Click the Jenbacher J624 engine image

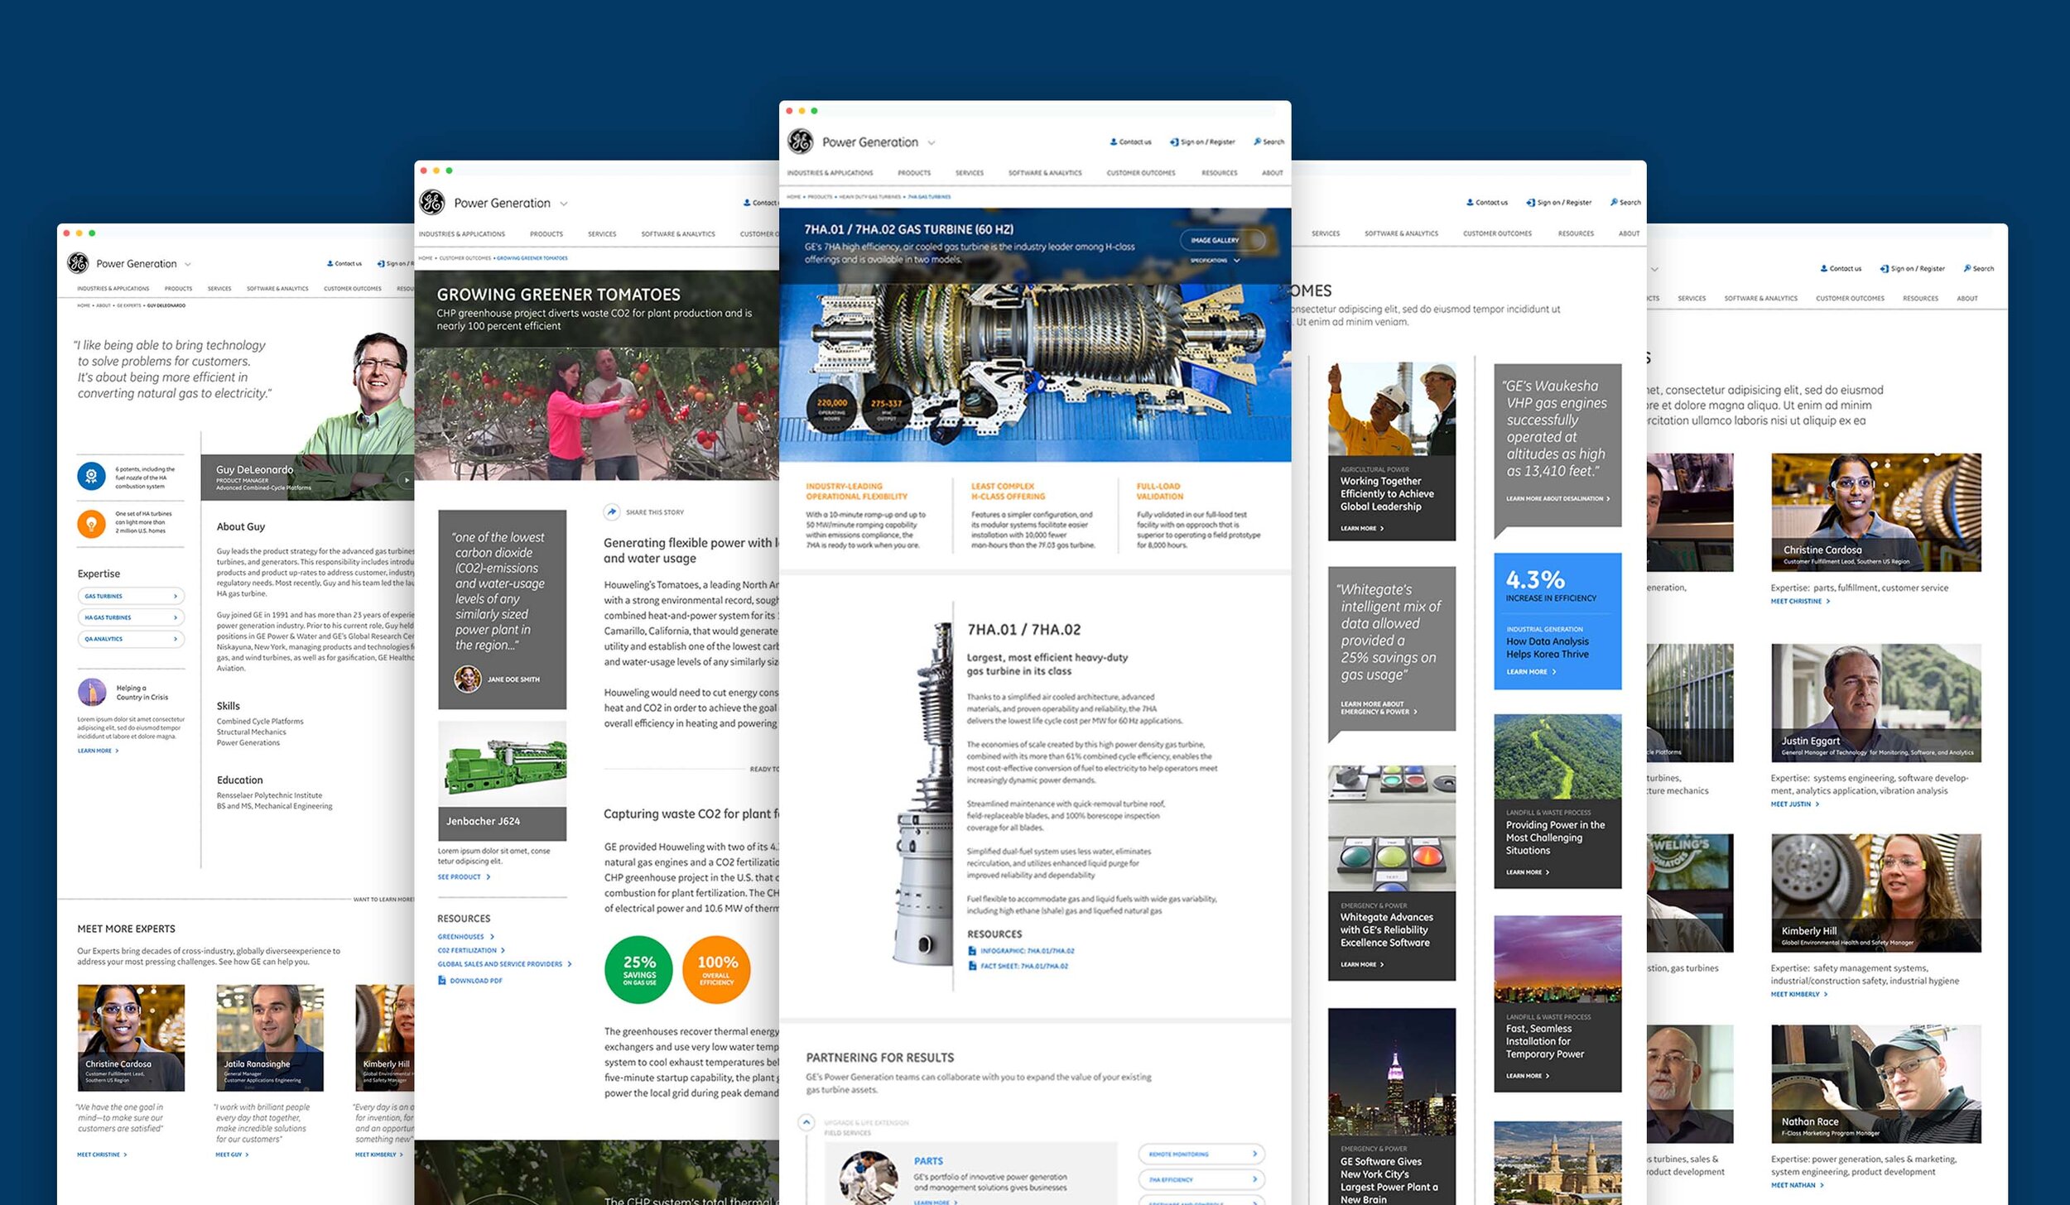pos(502,763)
